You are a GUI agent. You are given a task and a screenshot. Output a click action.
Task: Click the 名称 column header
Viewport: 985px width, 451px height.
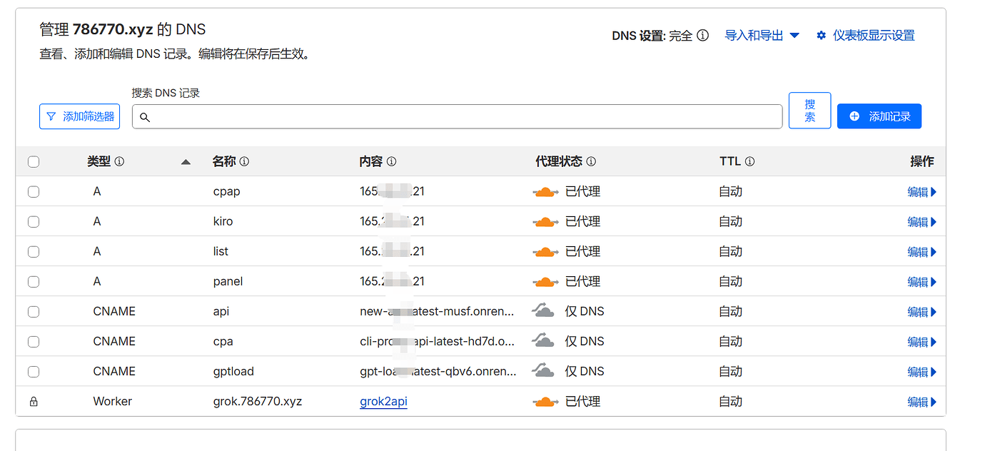[224, 162]
